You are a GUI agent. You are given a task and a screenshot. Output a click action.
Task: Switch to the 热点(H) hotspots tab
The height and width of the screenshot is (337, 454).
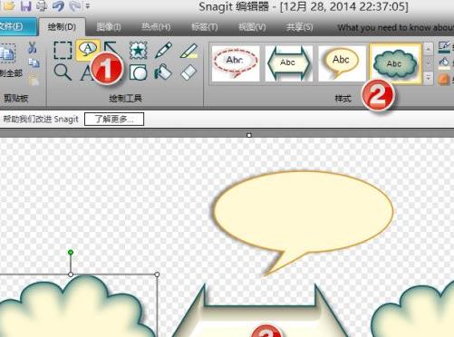[x=156, y=27]
